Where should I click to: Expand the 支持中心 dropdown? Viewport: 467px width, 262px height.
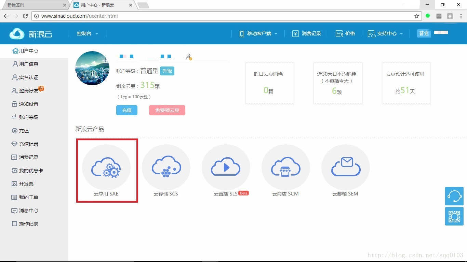(385, 33)
